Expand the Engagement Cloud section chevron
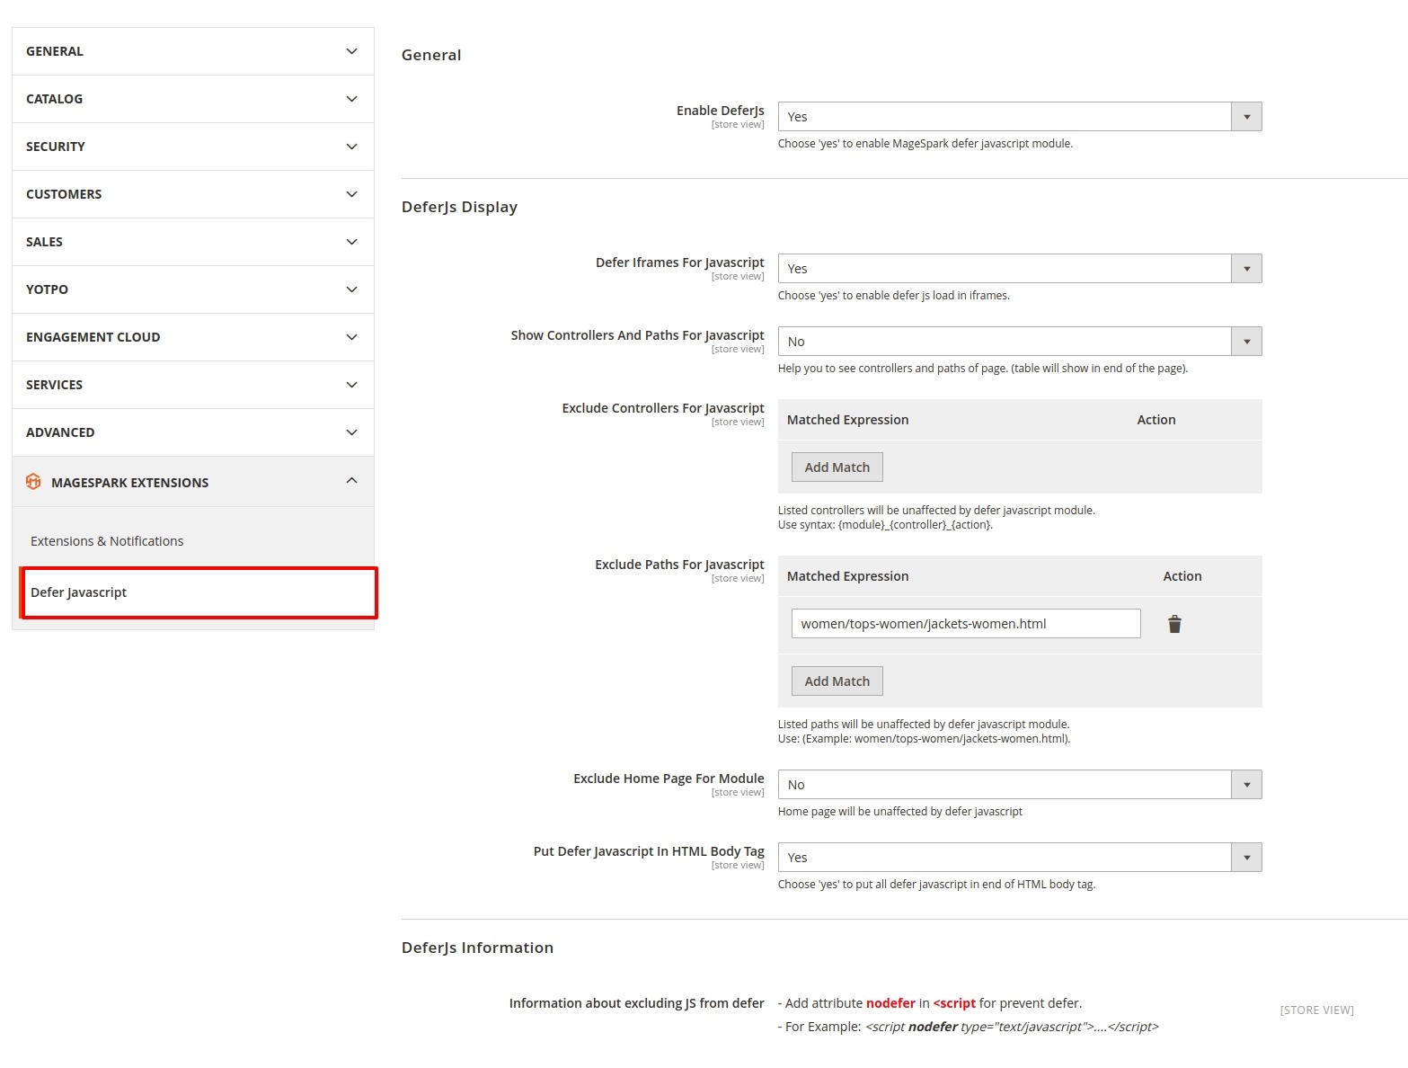The width and height of the screenshot is (1408, 1068). click(x=351, y=337)
